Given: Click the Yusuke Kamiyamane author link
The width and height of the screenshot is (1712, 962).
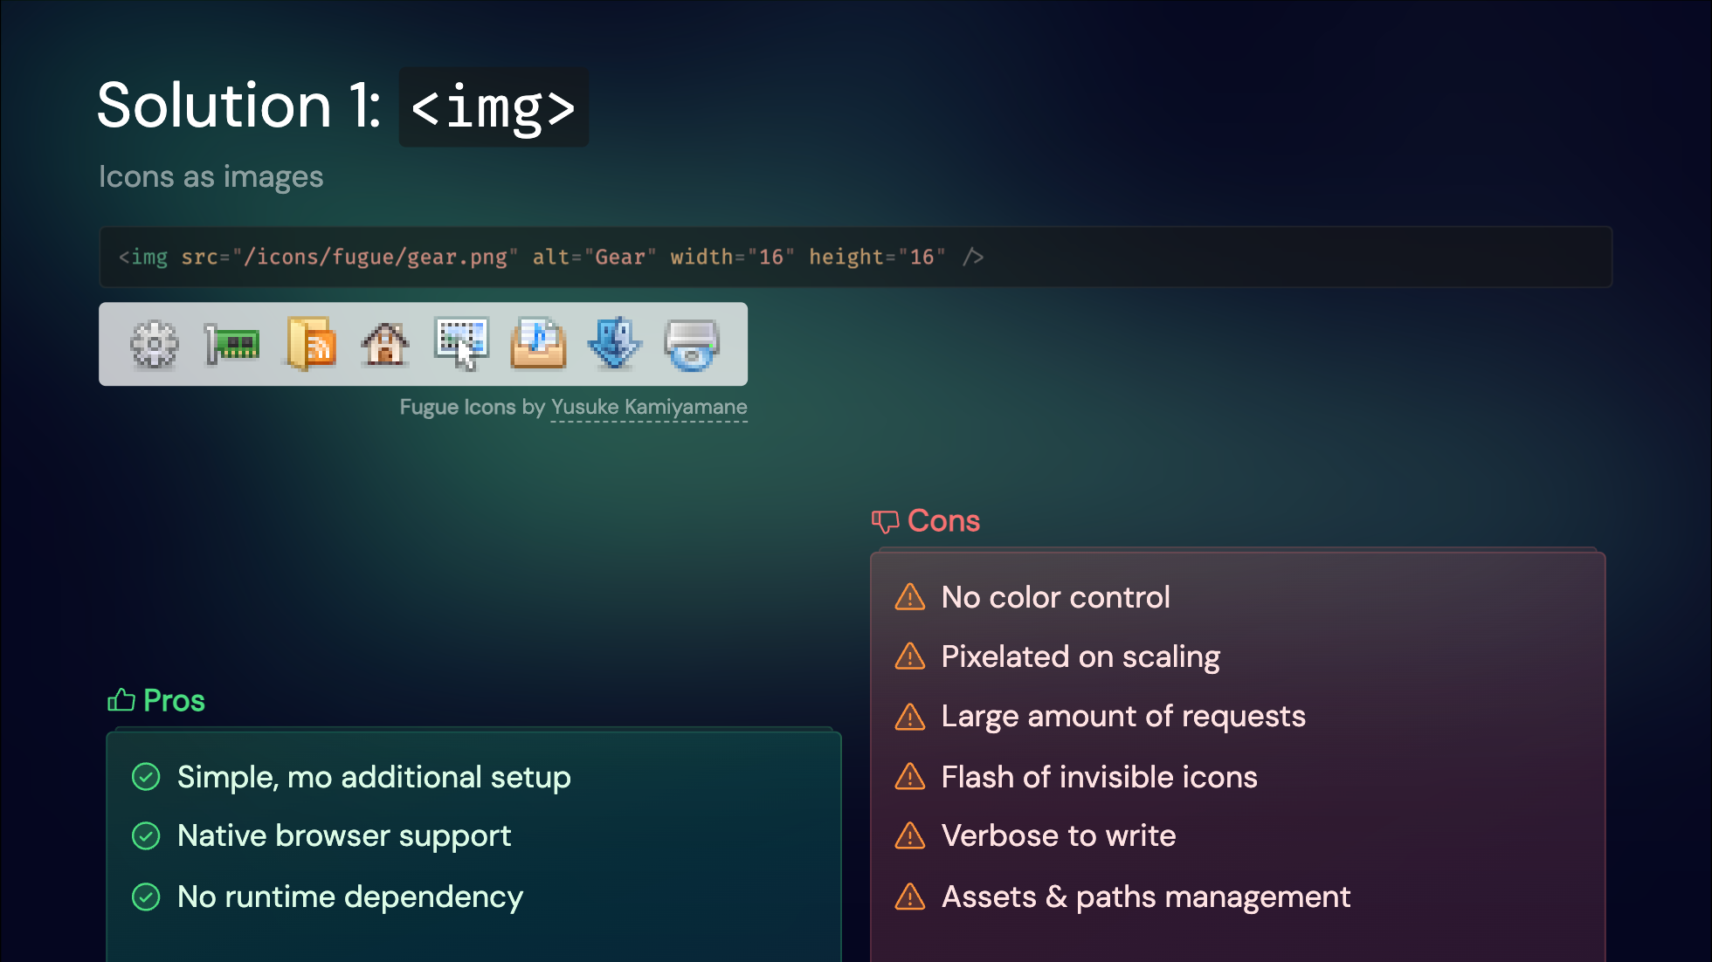Looking at the screenshot, I should coord(648,407).
